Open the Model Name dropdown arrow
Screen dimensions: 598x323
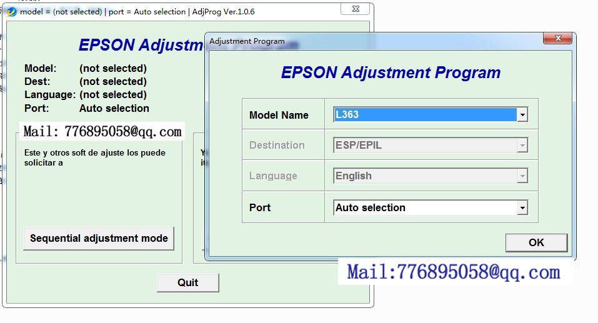[522, 114]
